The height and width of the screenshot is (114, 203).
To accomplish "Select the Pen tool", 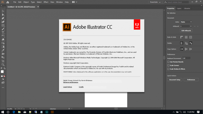I will (x=3, y=18).
